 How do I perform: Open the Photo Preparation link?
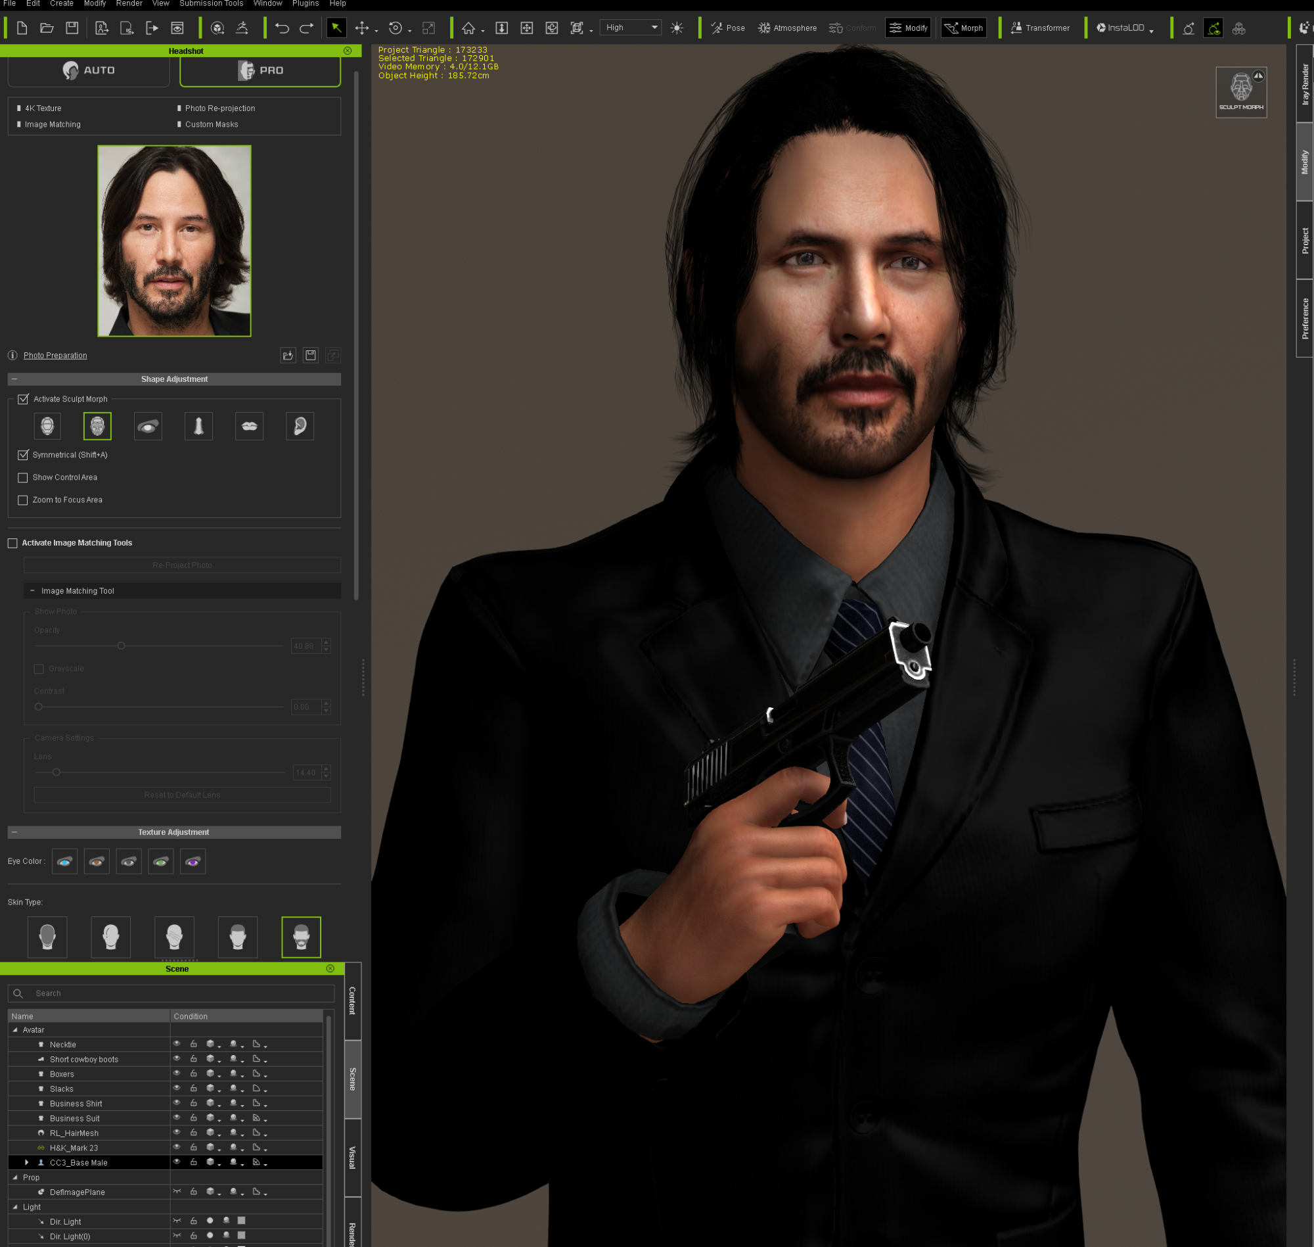pyautogui.click(x=55, y=356)
